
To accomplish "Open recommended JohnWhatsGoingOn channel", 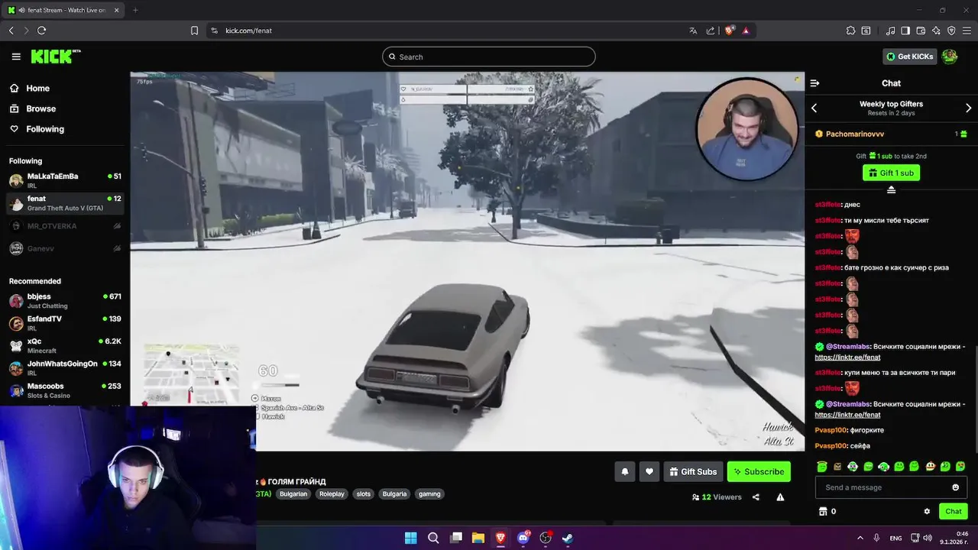I will pos(65,368).
